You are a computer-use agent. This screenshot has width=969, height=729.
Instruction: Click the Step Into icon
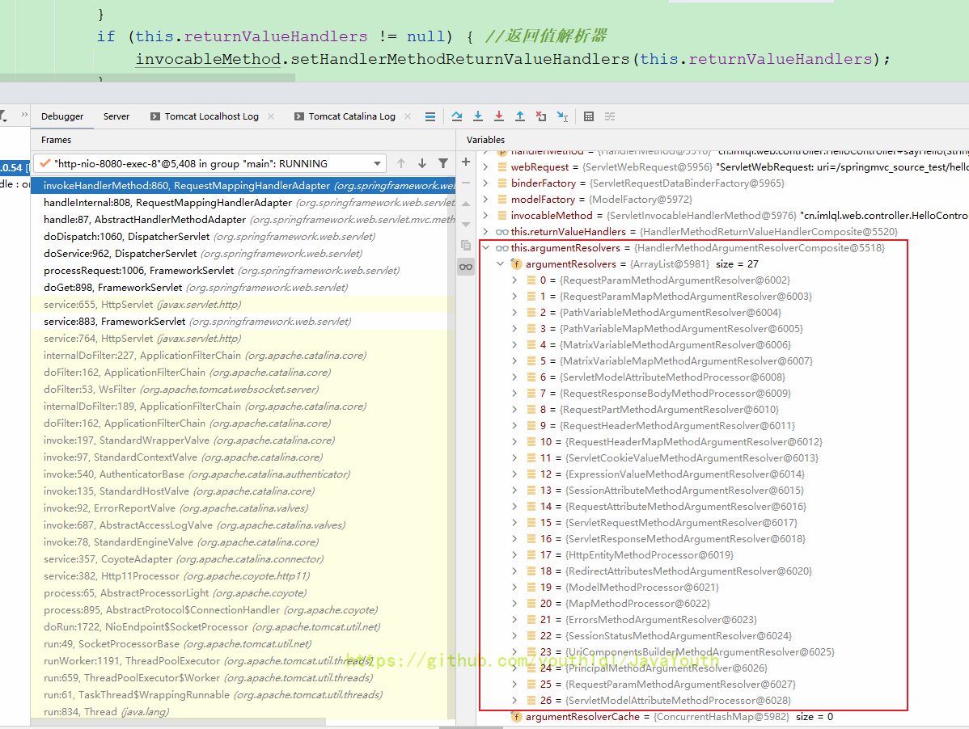click(478, 116)
